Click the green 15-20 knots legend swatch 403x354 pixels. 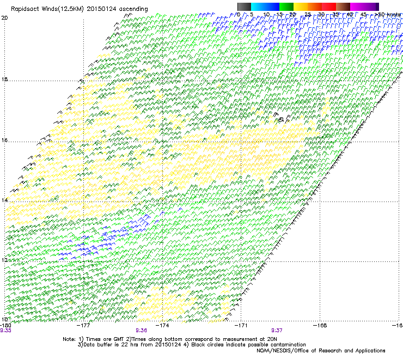tap(286, 7)
